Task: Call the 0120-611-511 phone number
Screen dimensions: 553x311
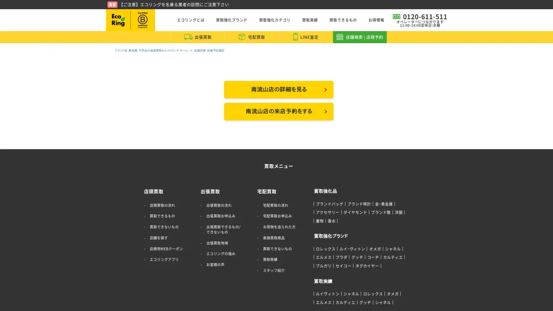Action: (425, 17)
